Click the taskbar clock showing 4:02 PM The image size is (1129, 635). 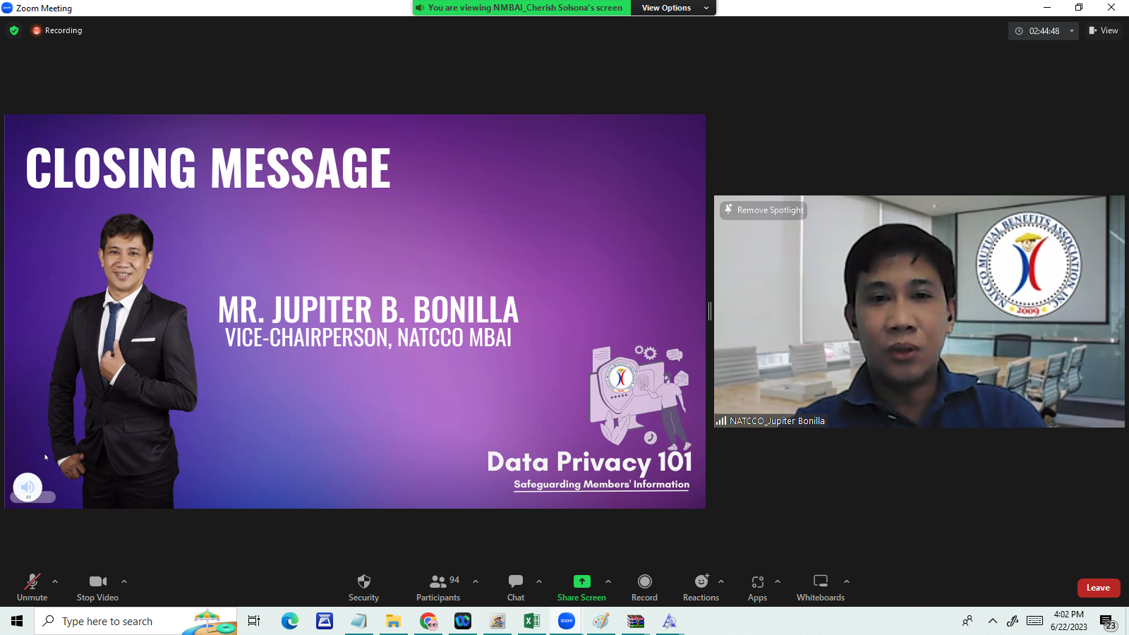coord(1068,621)
